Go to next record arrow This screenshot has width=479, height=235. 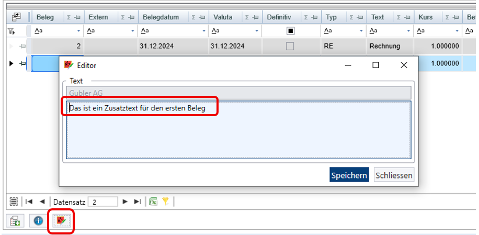124,202
